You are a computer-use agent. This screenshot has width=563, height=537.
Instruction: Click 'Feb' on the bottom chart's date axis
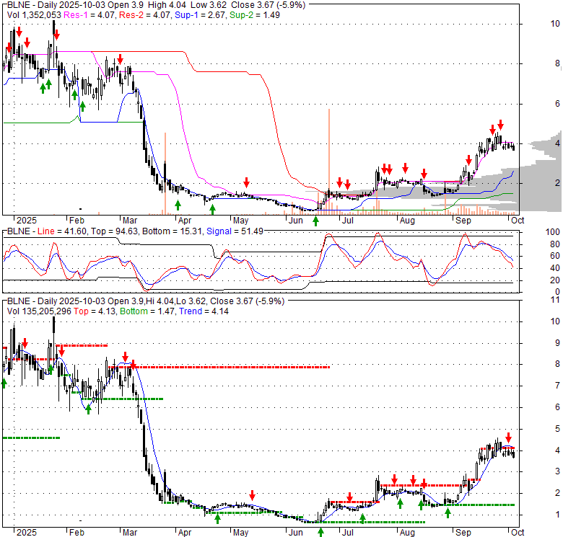pyautogui.click(x=77, y=533)
